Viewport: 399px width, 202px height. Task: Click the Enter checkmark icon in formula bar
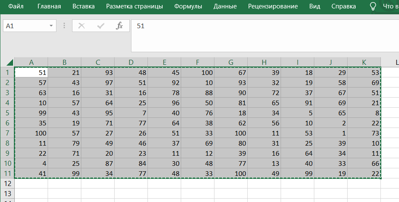click(x=101, y=26)
